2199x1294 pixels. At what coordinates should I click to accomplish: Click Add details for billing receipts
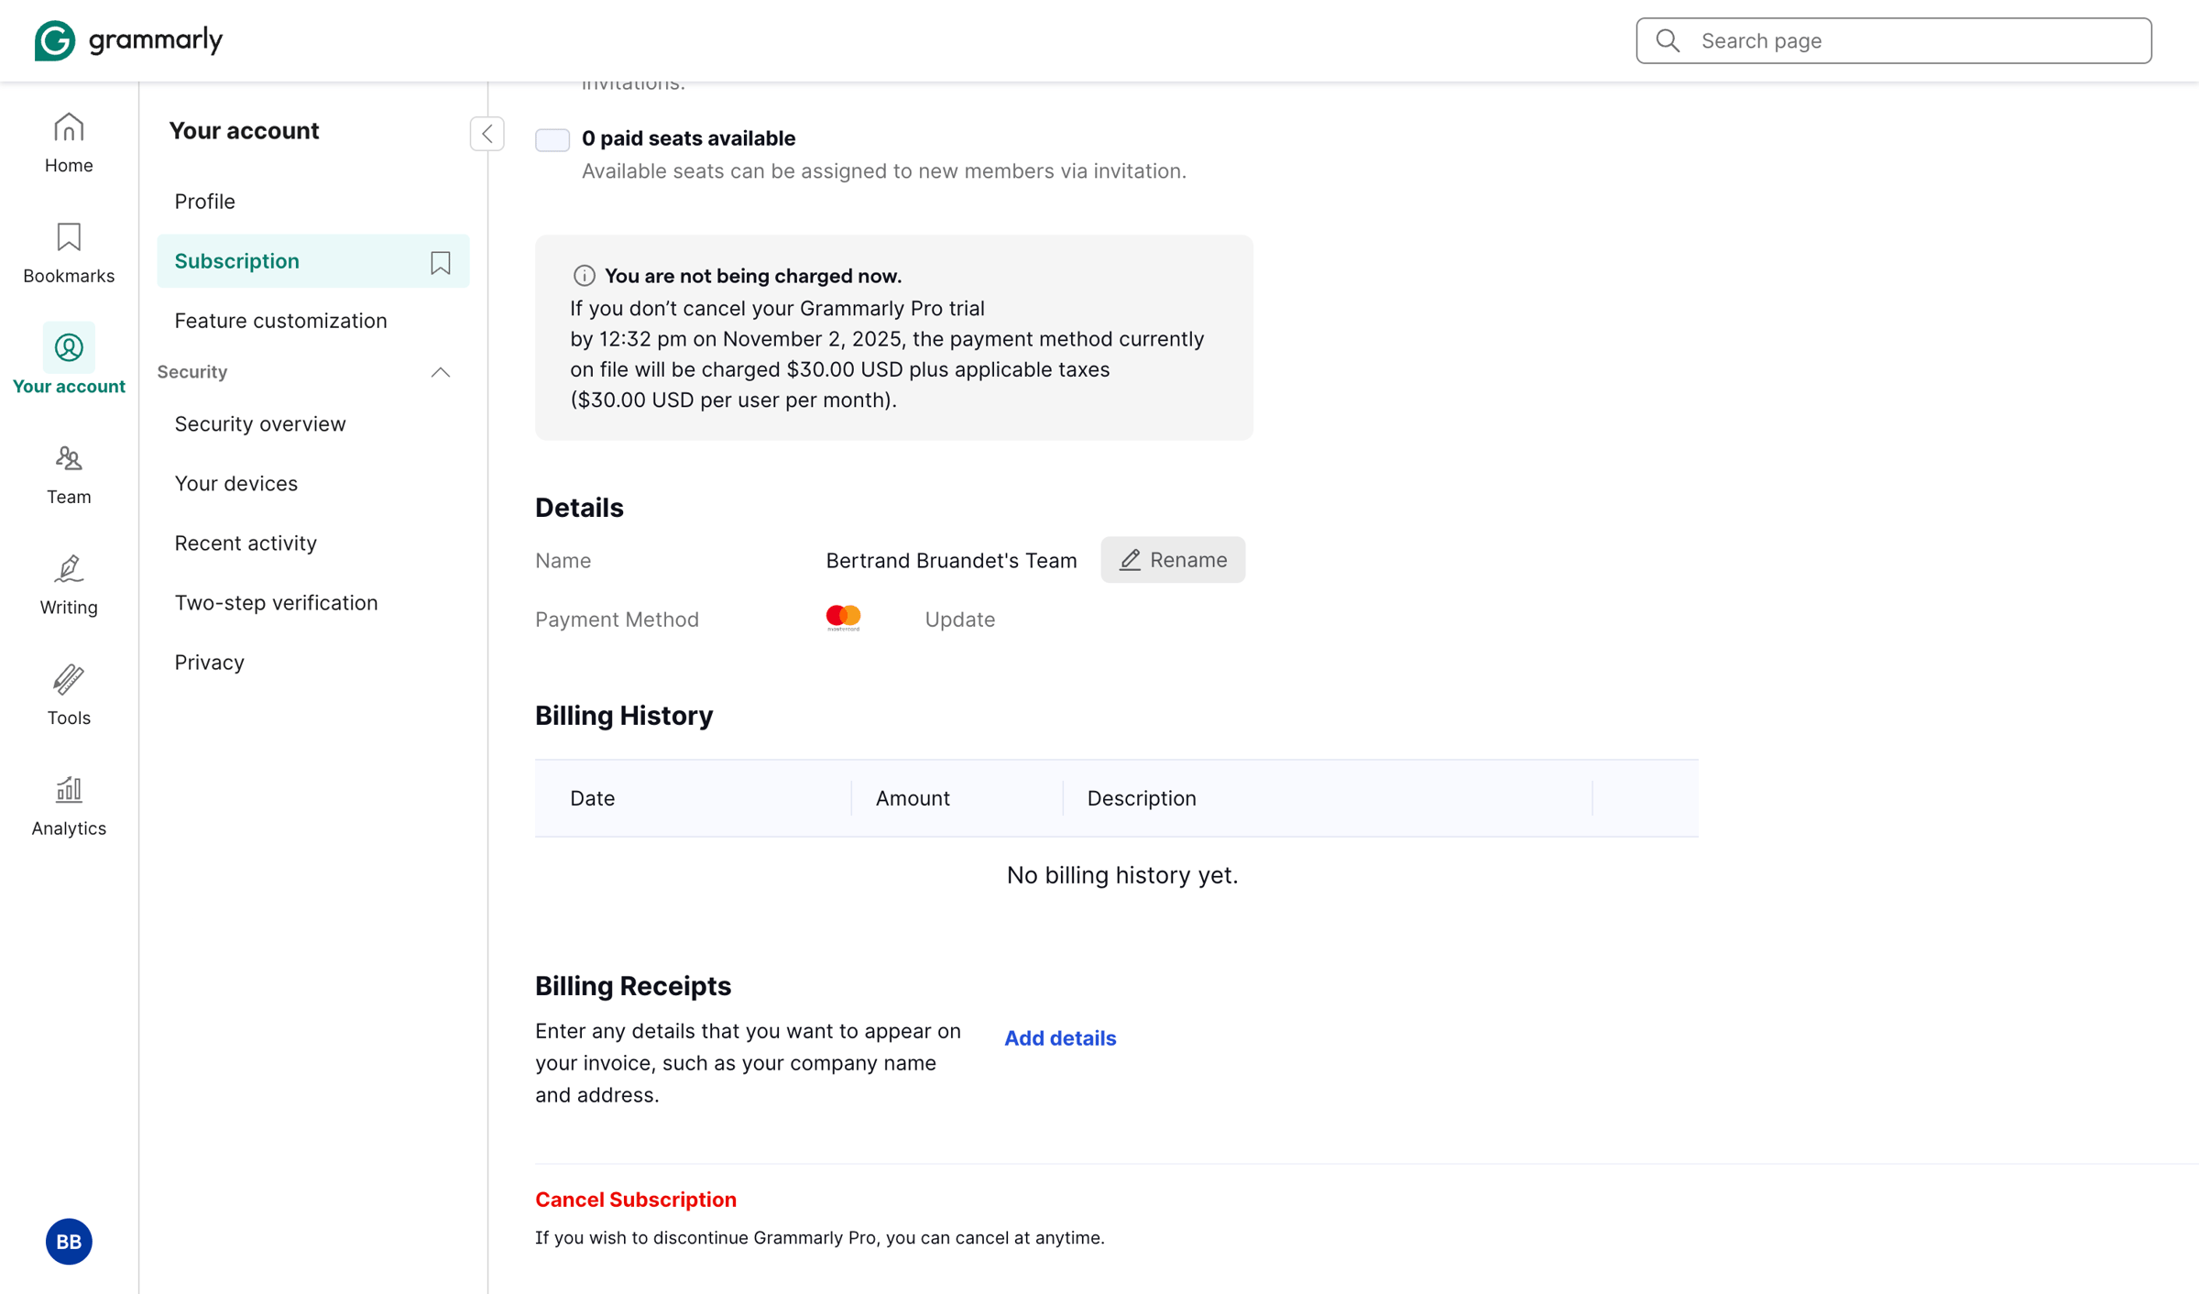(x=1060, y=1038)
